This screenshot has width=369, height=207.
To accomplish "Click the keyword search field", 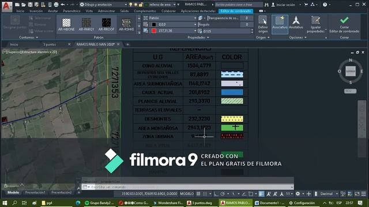I will coord(239,5).
